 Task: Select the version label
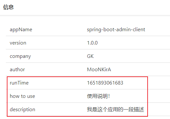(x=18, y=43)
